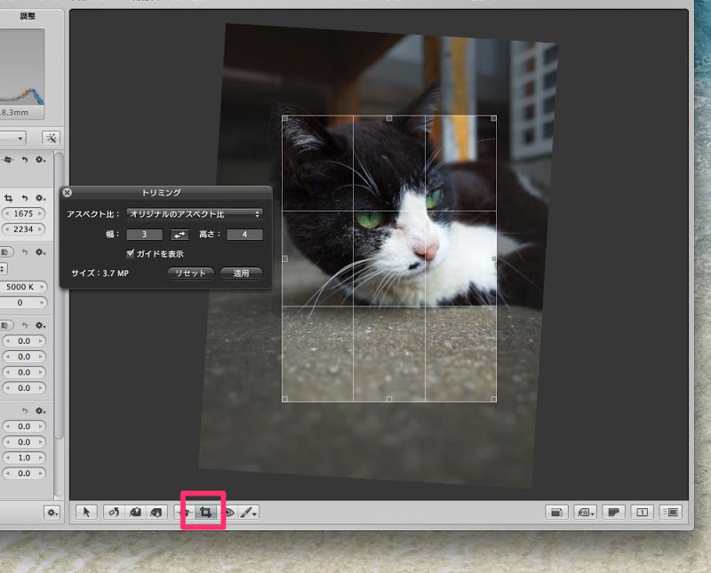The width and height of the screenshot is (711, 573).
Task: Click the histogram display
Action: [21, 68]
